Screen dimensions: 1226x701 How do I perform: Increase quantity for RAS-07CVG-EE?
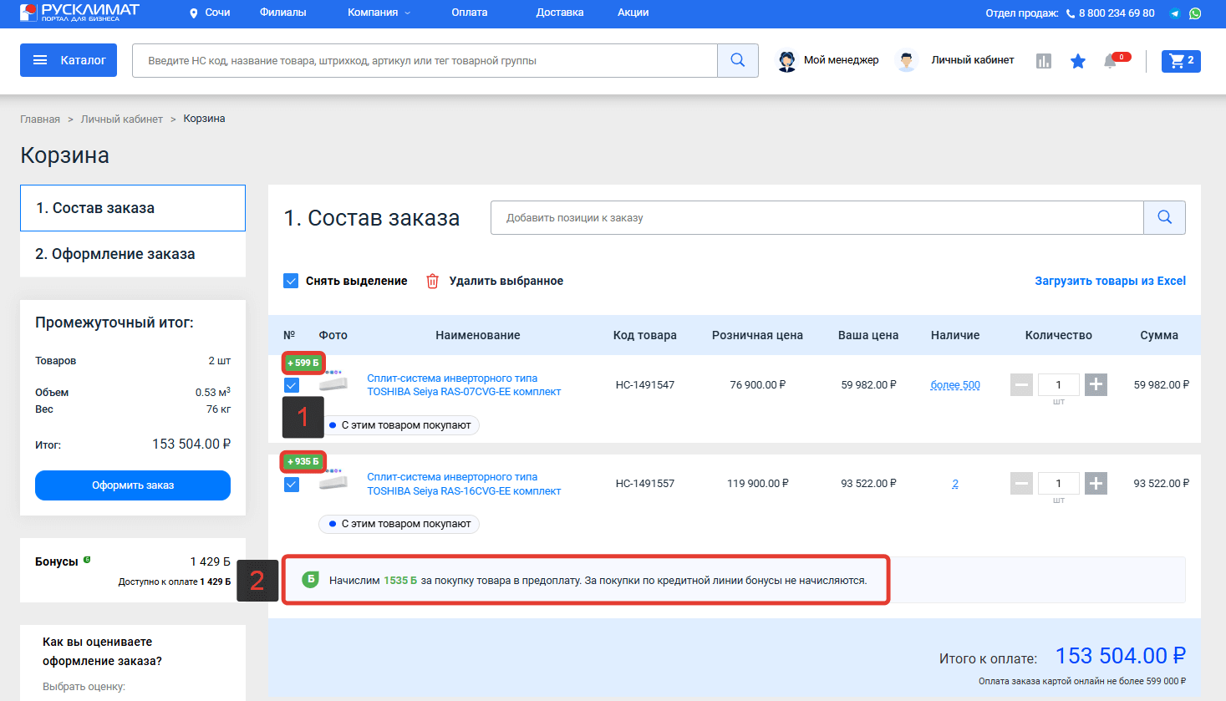pyautogui.click(x=1096, y=384)
